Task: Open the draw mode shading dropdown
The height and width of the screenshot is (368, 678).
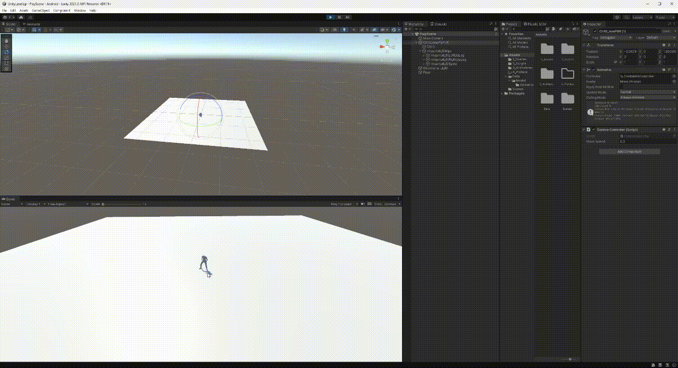Action: (324, 30)
